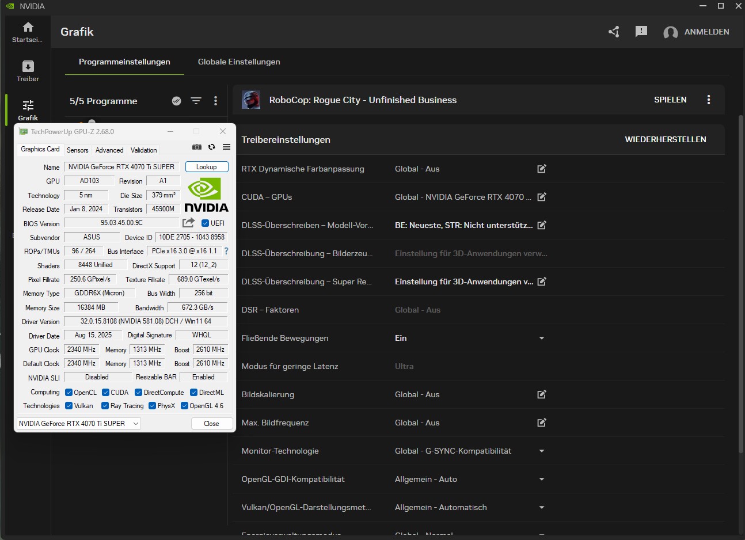Toggle the OpenCL checkbox
The width and height of the screenshot is (745, 540).
pyautogui.click(x=69, y=393)
